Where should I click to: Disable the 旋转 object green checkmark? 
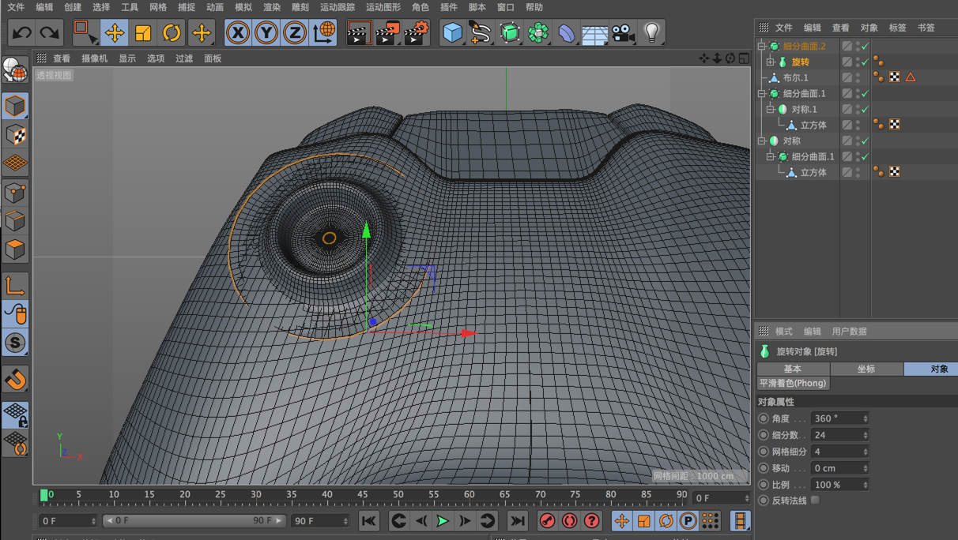866,62
